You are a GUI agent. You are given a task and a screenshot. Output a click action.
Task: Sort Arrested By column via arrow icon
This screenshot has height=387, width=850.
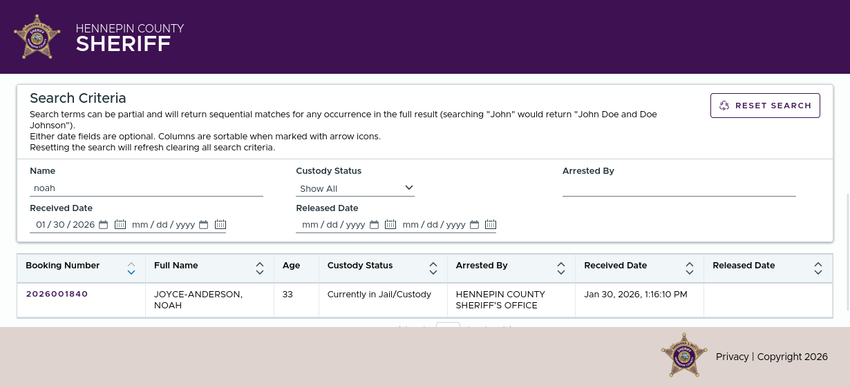[561, 268]
